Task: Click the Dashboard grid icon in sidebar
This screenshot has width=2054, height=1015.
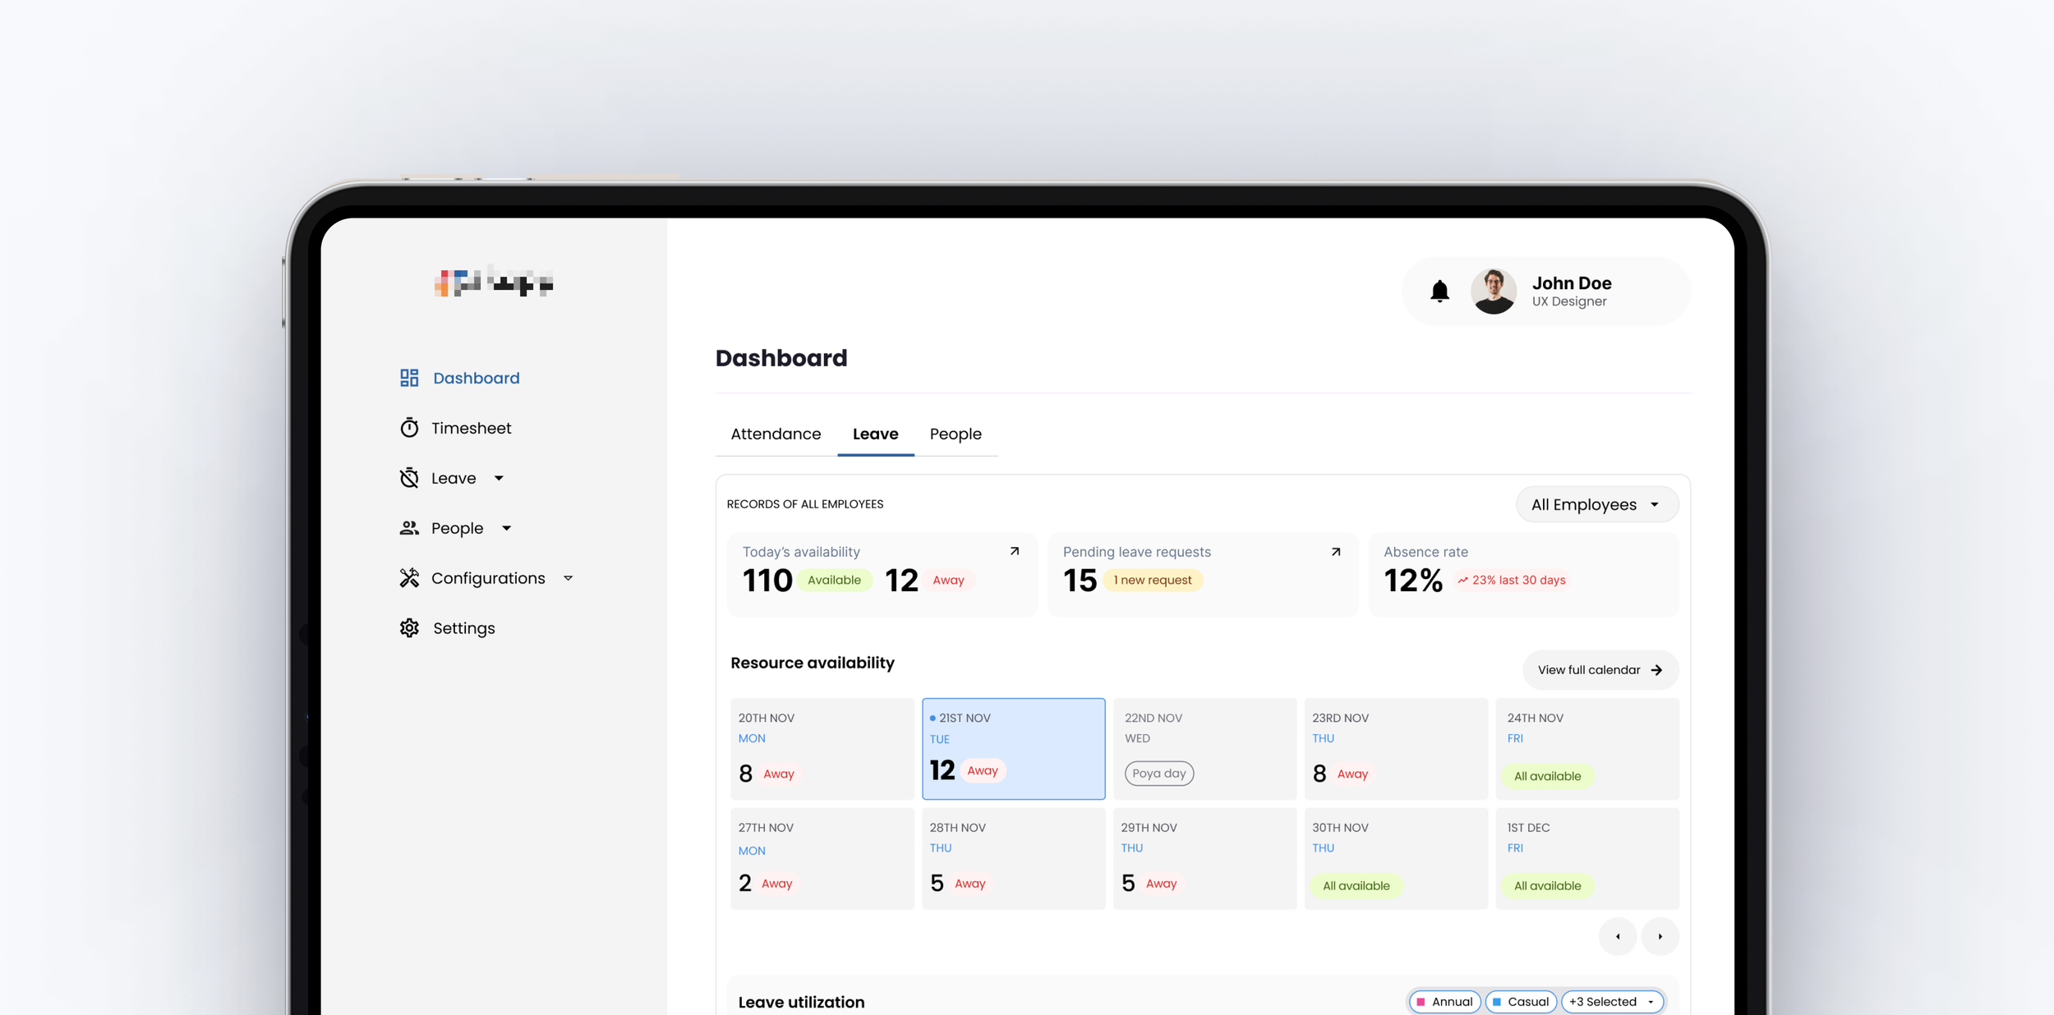Action: [409, 378]
